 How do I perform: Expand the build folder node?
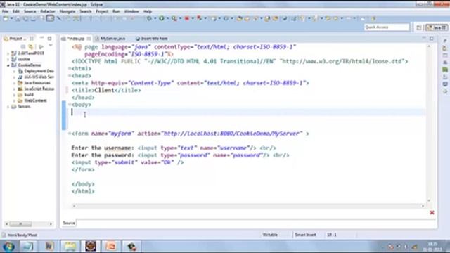pos(14,95)
